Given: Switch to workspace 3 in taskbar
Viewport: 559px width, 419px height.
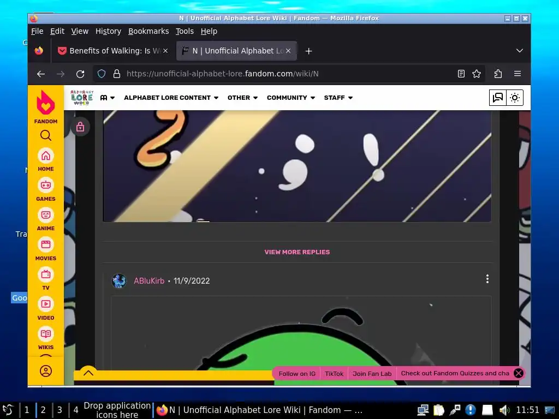Looking at the screenshot, I should point(60,410).
